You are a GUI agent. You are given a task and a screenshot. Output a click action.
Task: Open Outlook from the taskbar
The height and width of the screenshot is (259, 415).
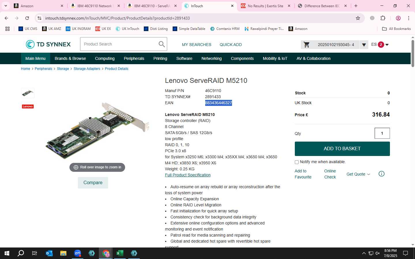pos(49,253)
